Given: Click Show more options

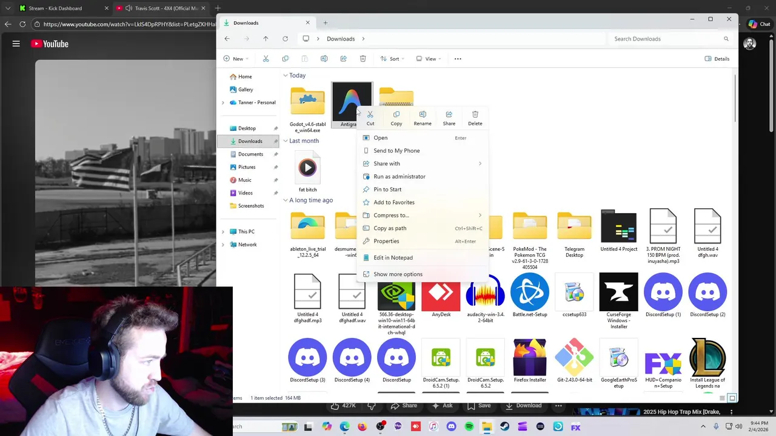Looking at the screenshot, I should [x=423, y=274].
